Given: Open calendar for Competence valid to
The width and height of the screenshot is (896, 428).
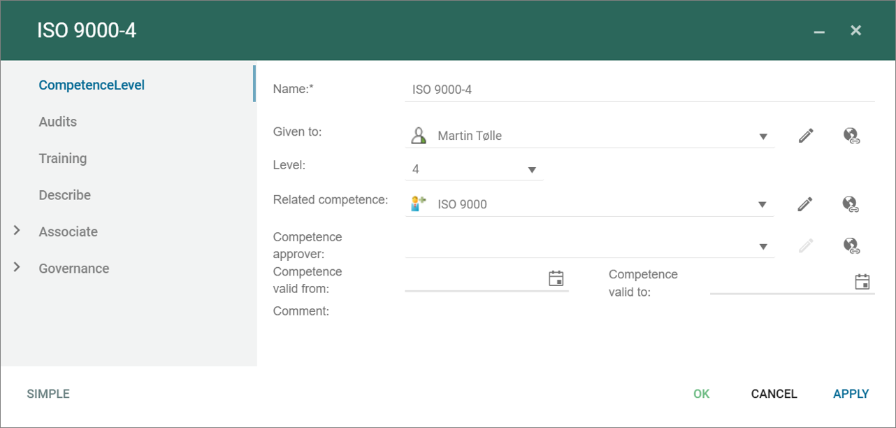Looking at the screenshot, I should pos(862,282).
